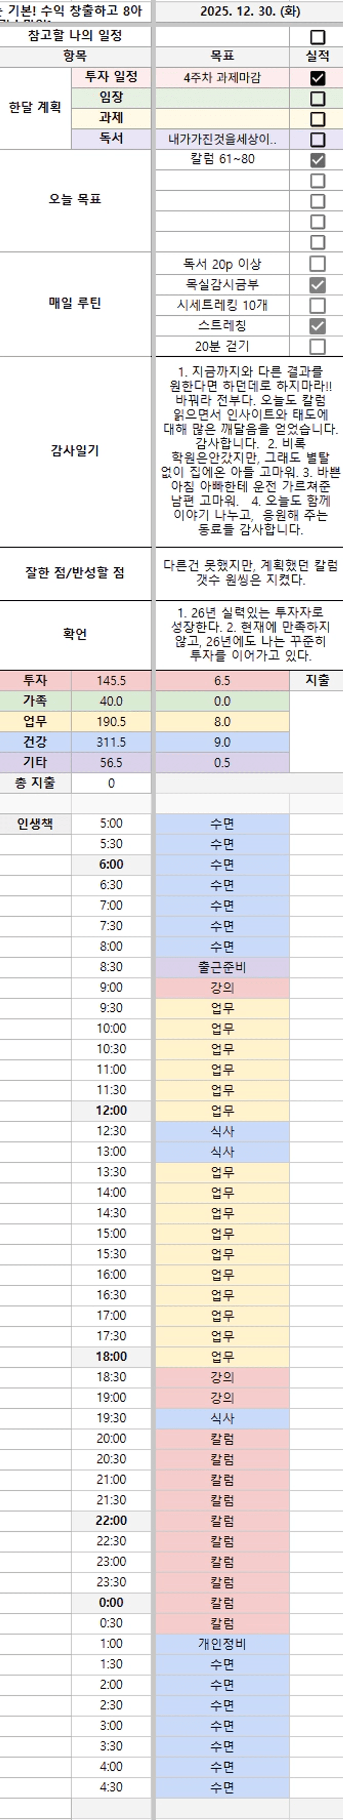
Task: Tick the 내가가진것을세상이 reading checkbox
Action: pos(318,139)
